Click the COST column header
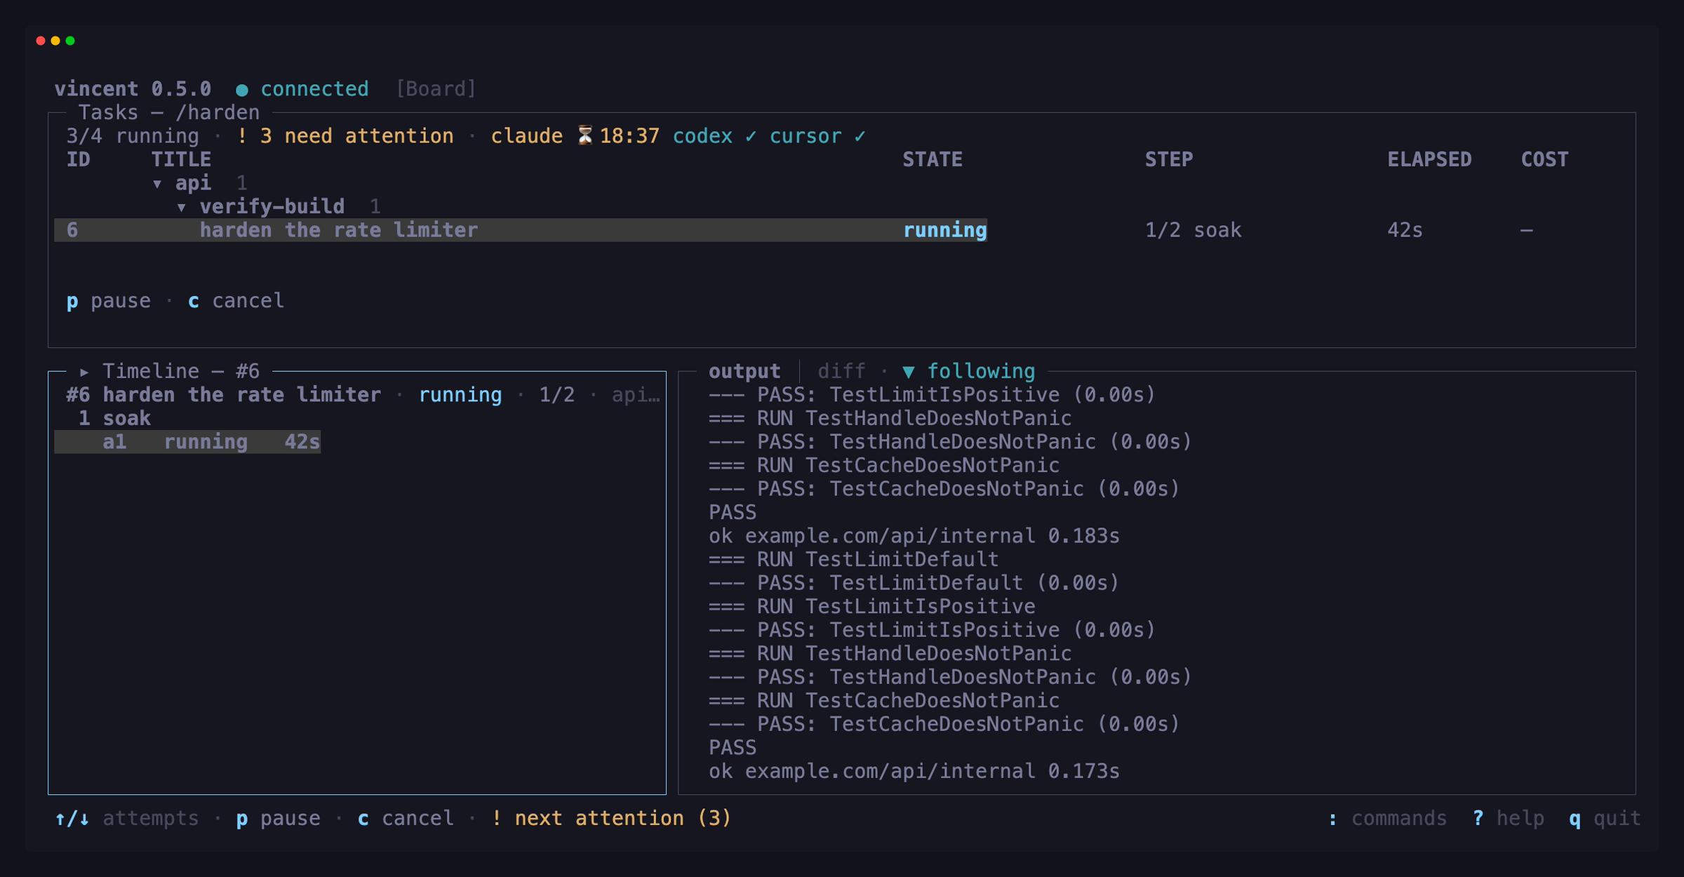Screen dimensions: 1684x877 (1544, 159)
